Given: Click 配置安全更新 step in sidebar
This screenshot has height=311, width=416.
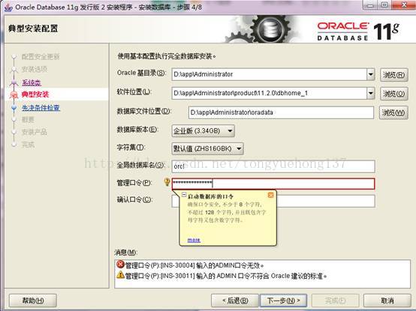Looking at the screenshot, I should coord(41,57).
